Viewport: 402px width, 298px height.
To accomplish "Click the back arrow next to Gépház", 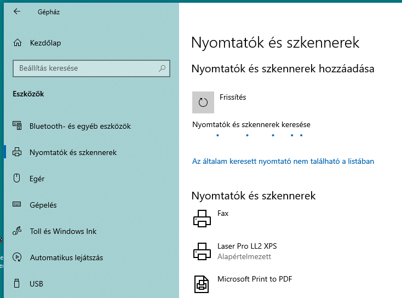I will [x=17, y=12].
